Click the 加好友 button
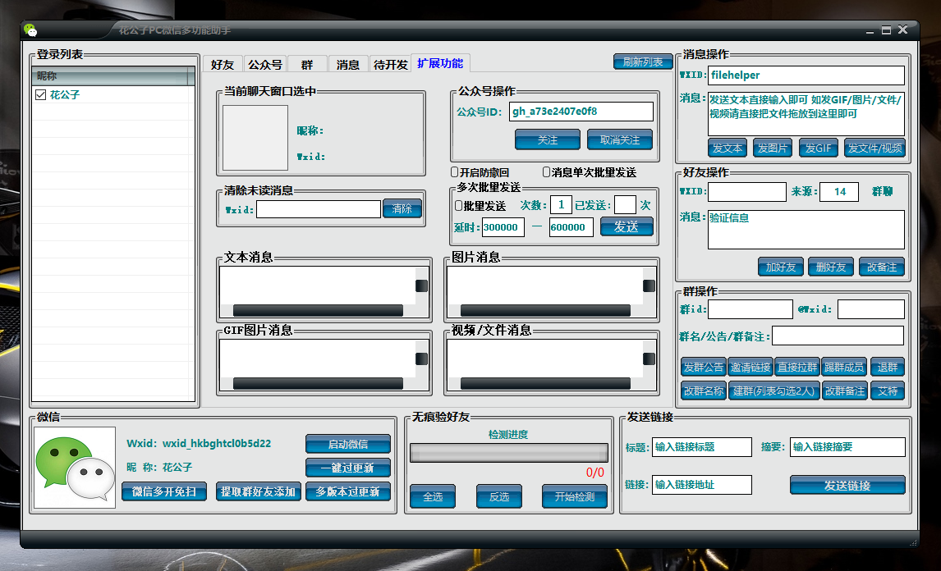The image size is (941, 571). click(780, 267)
